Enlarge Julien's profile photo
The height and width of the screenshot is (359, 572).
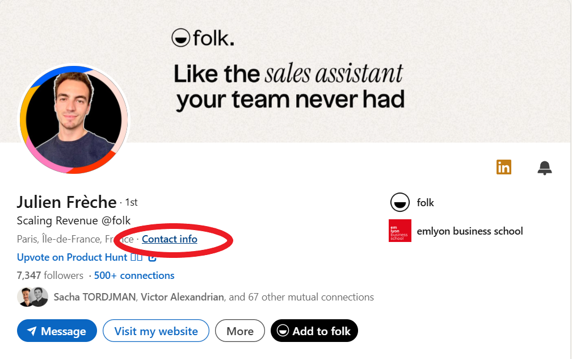click(73, 119)
